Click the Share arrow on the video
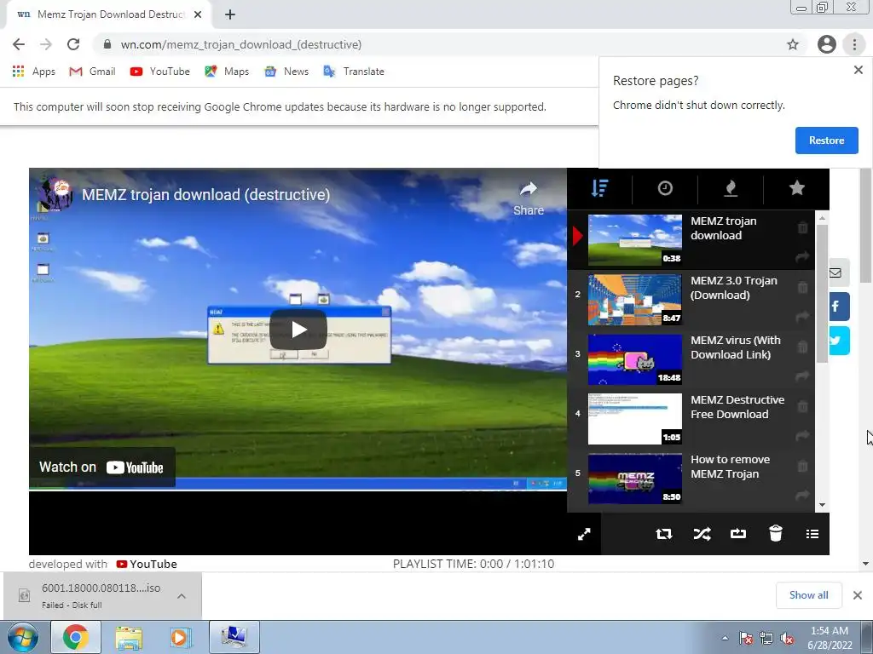Screen dimensions: 873x654 pos(529,198)
